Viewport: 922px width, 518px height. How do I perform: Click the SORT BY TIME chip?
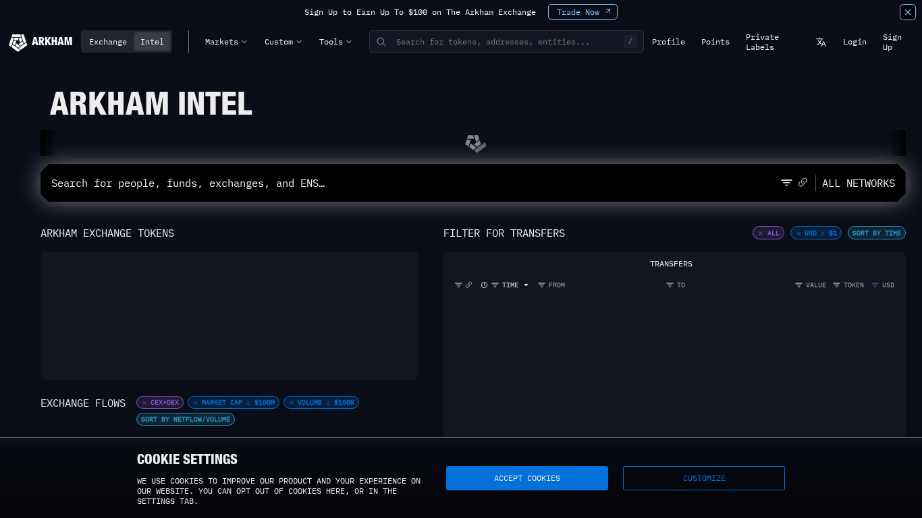click(877, 233)
